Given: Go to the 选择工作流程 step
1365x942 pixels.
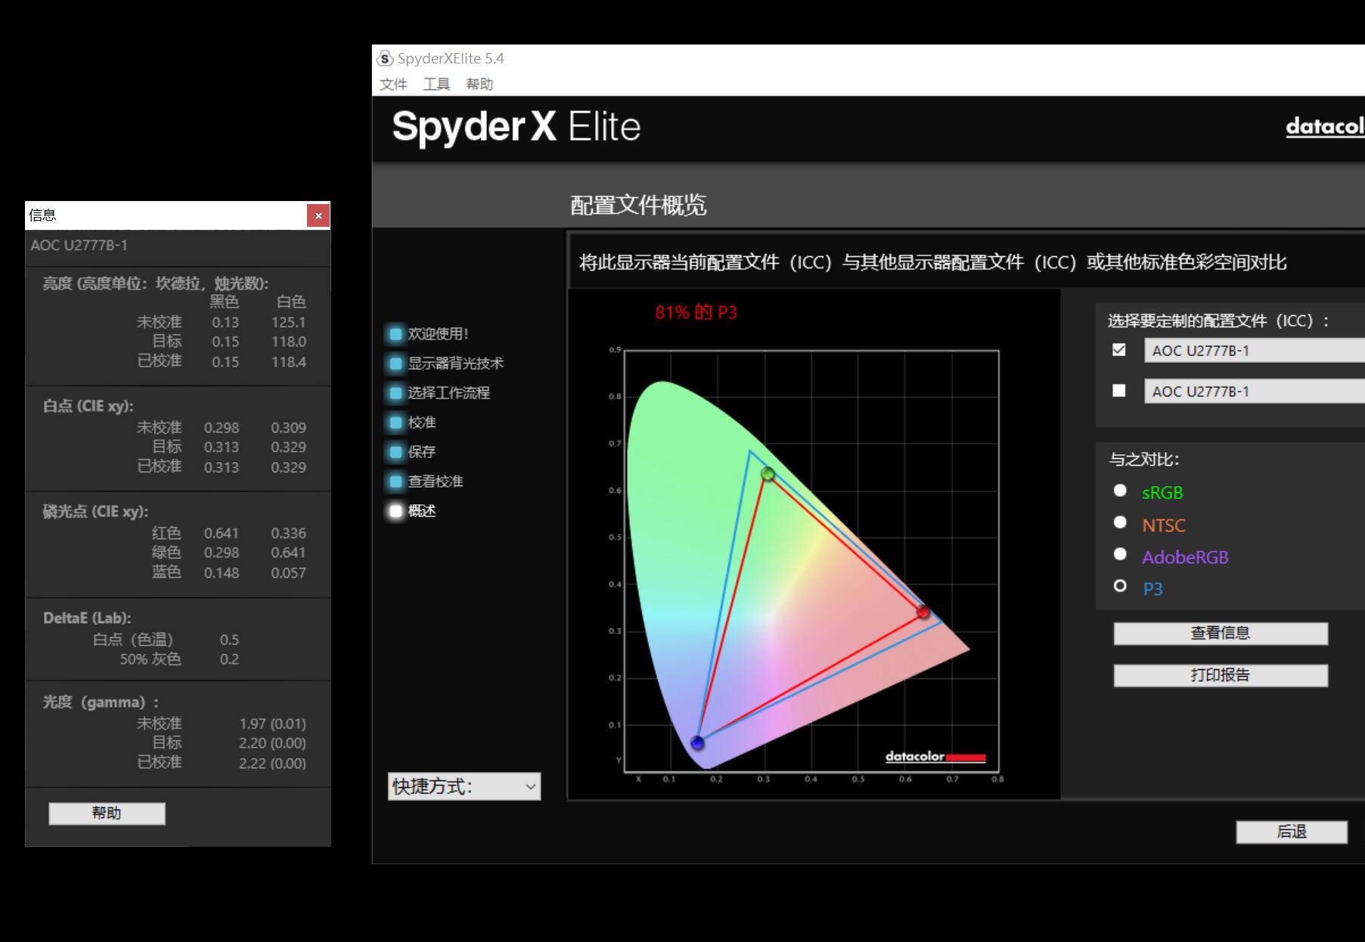Looking at the screenshot, I should [x=448, y=392].
